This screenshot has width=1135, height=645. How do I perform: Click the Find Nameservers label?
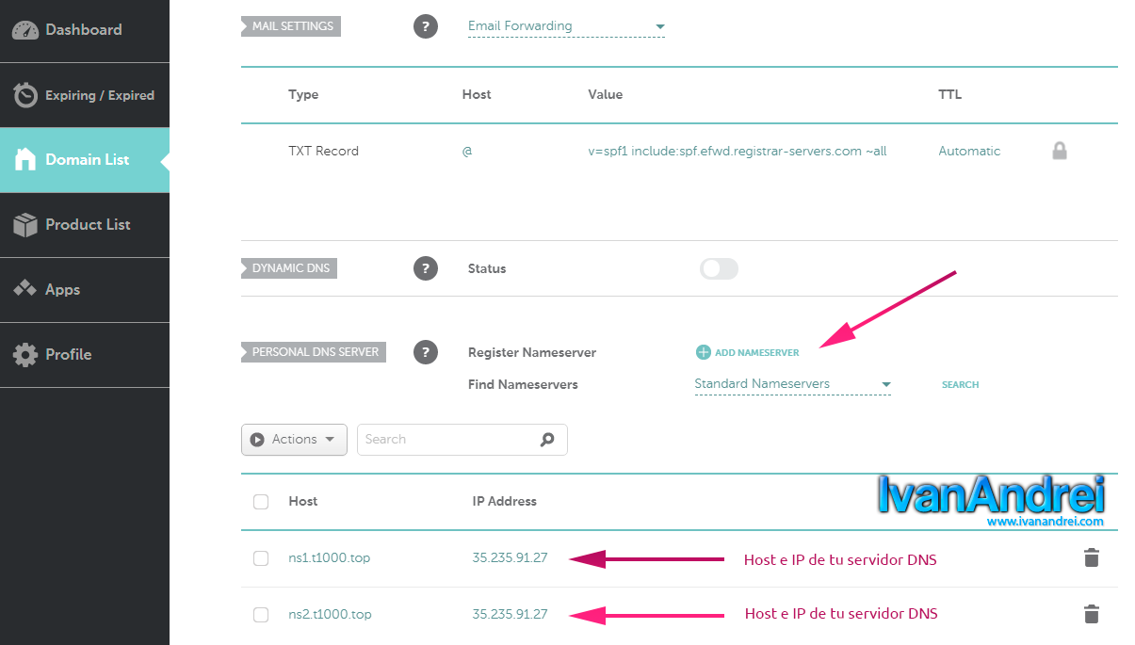(523, 384)
